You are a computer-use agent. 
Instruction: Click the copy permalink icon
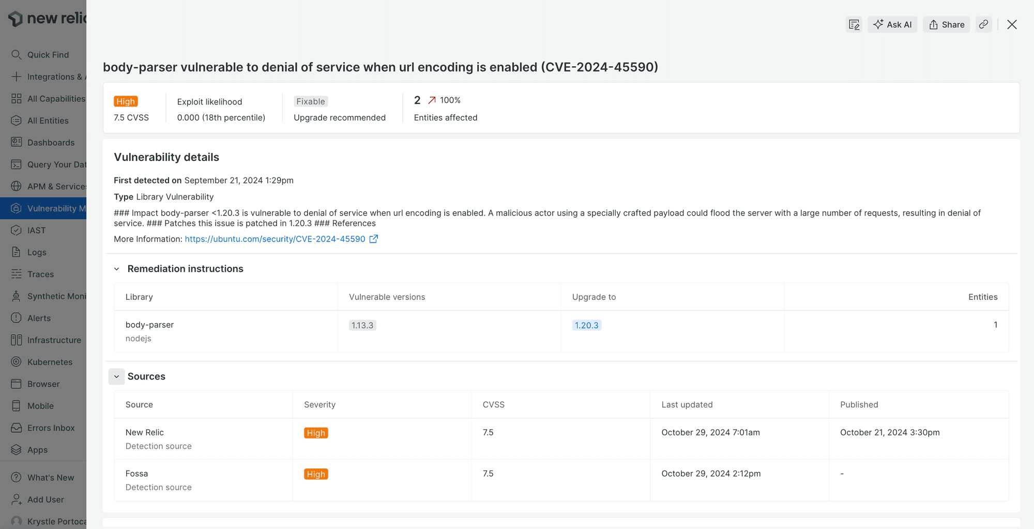click(x=983, y=24)
